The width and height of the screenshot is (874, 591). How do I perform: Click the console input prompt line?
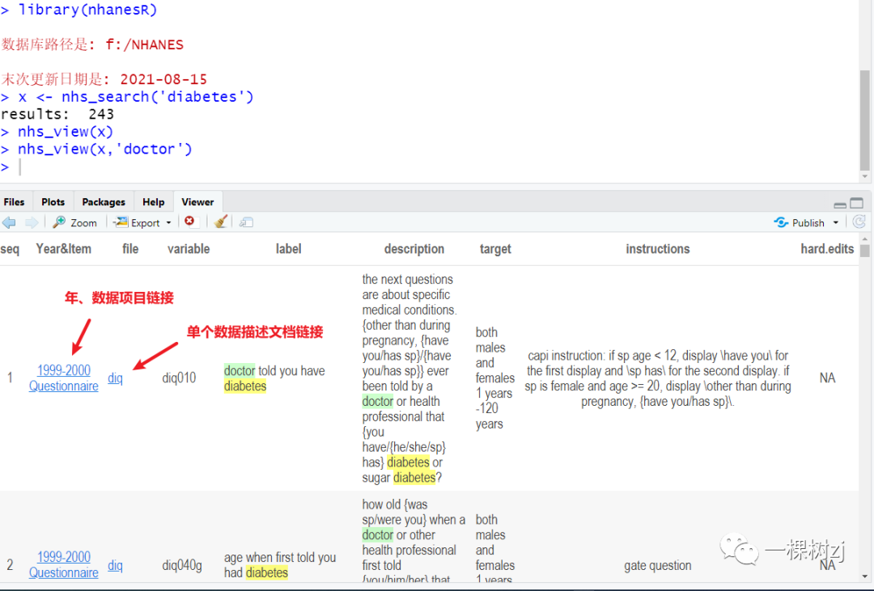(429, 167)
